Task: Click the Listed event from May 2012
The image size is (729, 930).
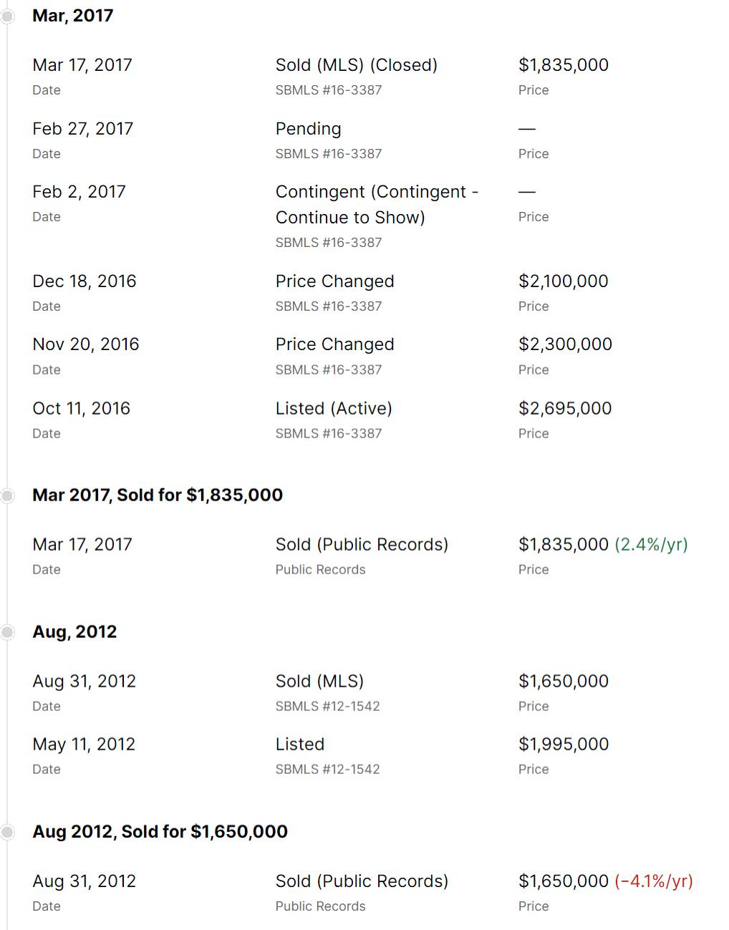Action: [x=299, y=745]
